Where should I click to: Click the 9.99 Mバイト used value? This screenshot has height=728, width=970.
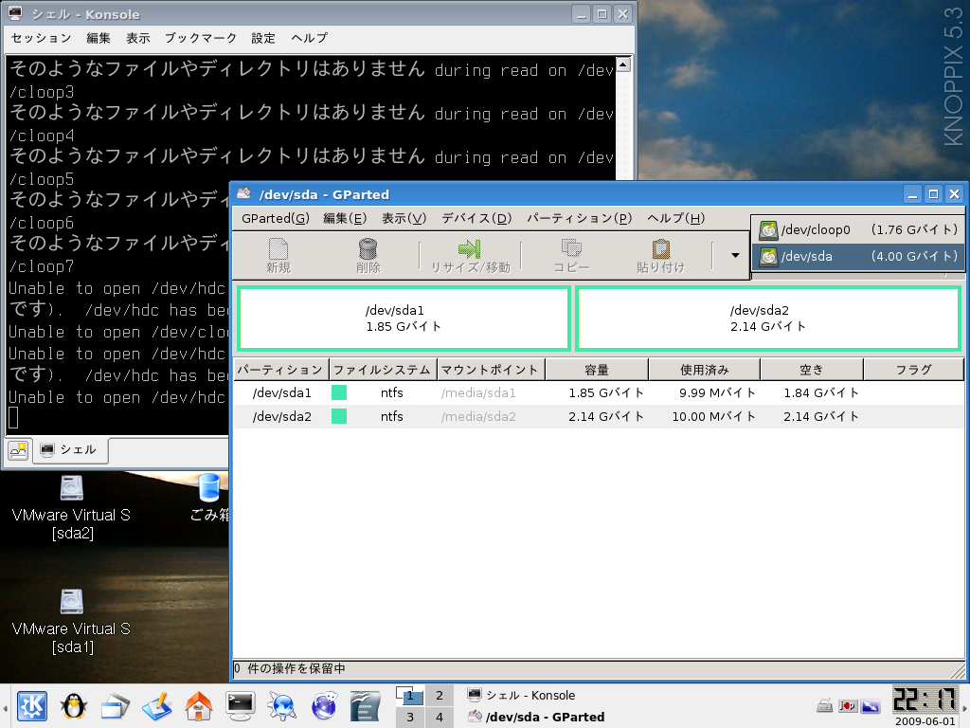coord(717,392)
